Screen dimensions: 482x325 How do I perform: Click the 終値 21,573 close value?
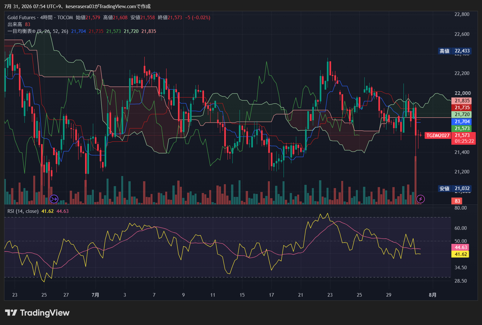pyautogui.click(x=170, y=17)
